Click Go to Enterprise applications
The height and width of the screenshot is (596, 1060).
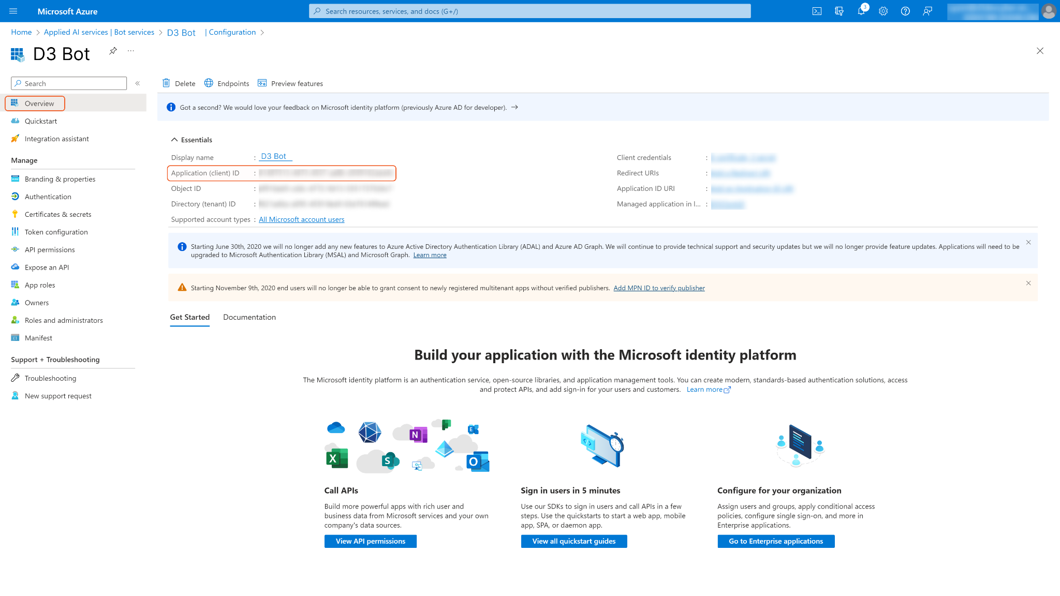pyautogui.click(x=776, y=541)
